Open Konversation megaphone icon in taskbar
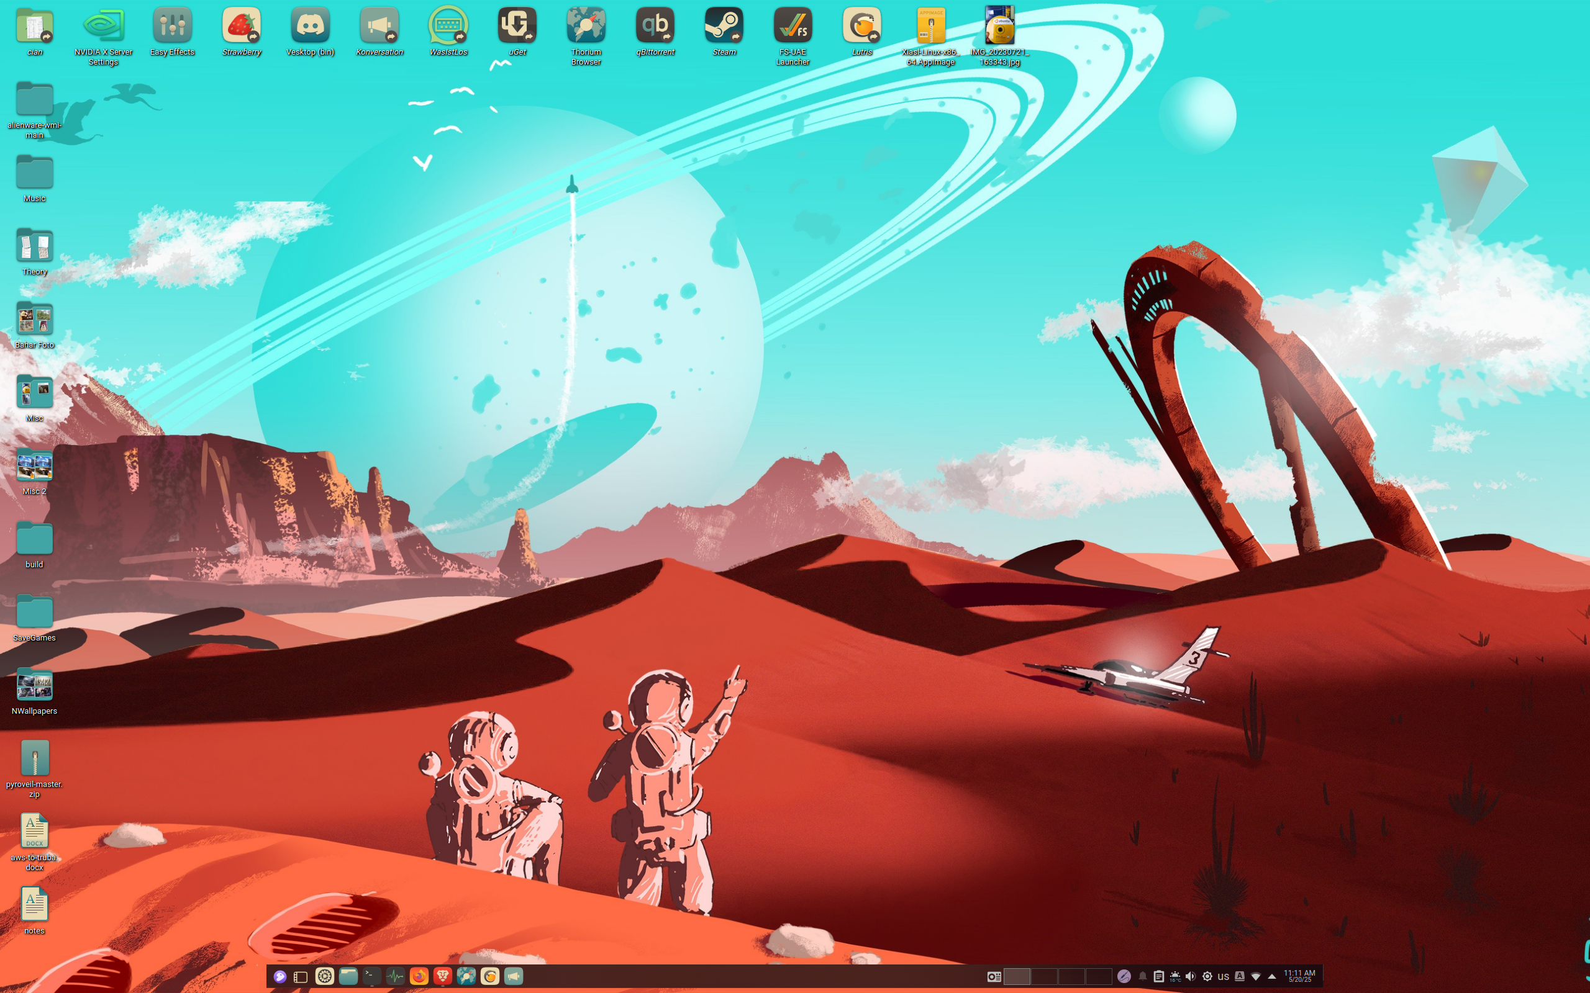The image size is (1590, 993). (x=514, y=977)
